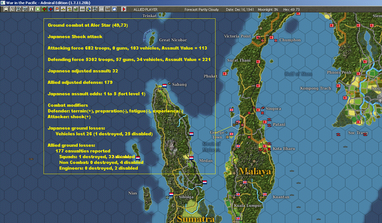Select the Japanese flag at Victoria Point
Screen dimensions: 382x223
258,37
